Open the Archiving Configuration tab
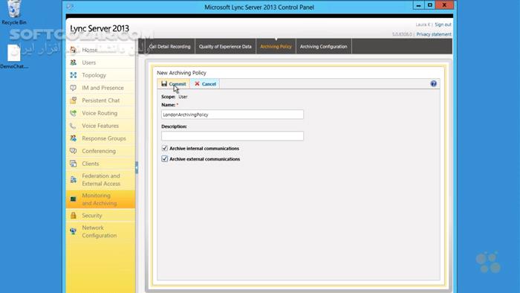520x293 pixels. [323, 46]
